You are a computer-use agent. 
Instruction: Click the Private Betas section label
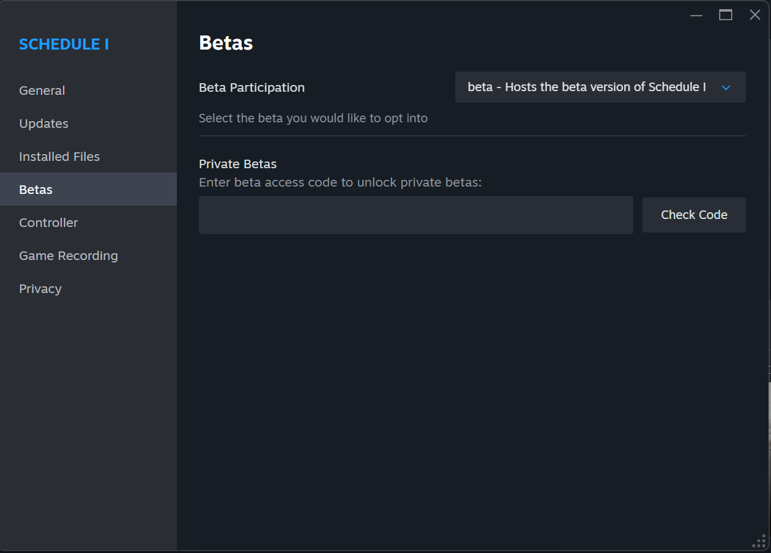tap(237, 164)
